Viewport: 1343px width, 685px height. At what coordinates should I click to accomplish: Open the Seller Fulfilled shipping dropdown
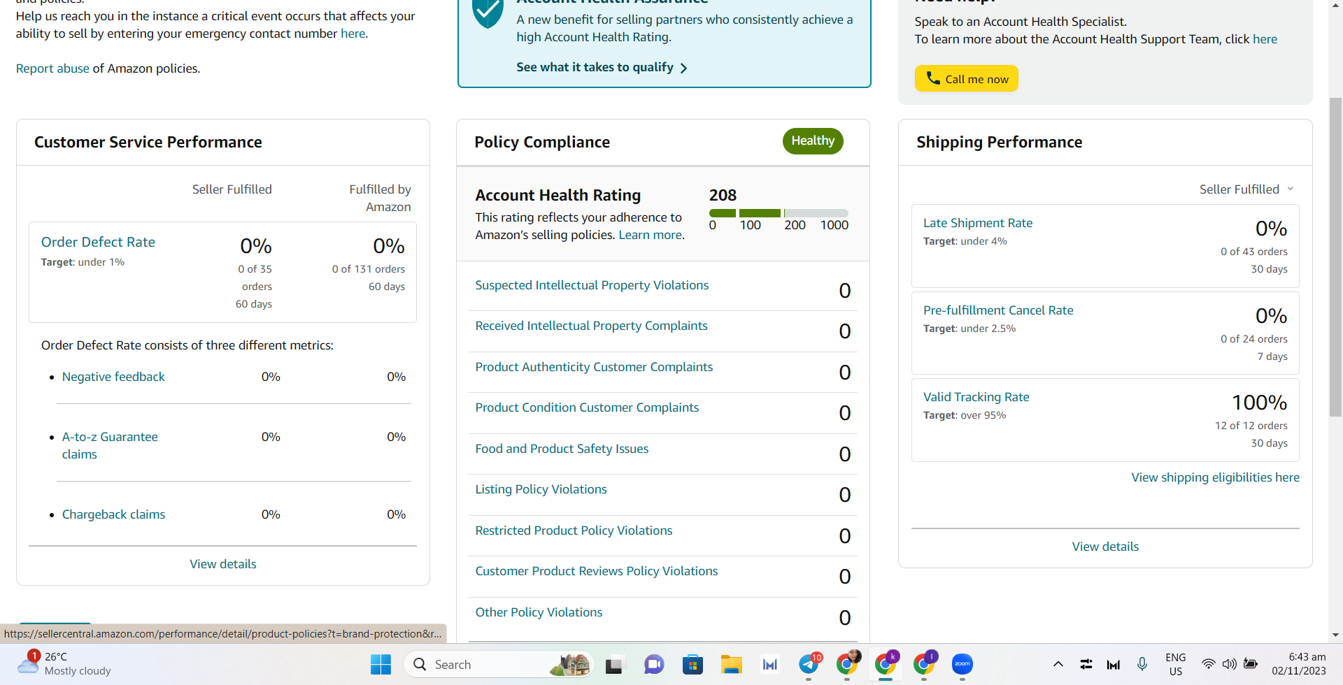pyautogui.click(x=1246, y=189)
